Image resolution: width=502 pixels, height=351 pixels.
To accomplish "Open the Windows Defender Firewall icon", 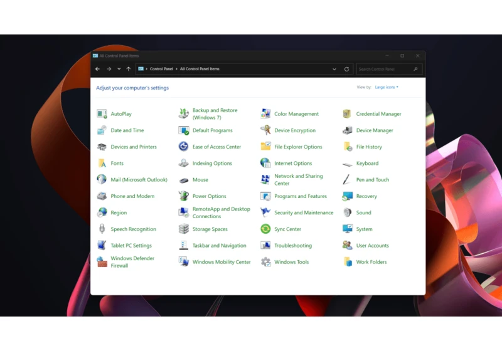I will (x=102, y=262).
